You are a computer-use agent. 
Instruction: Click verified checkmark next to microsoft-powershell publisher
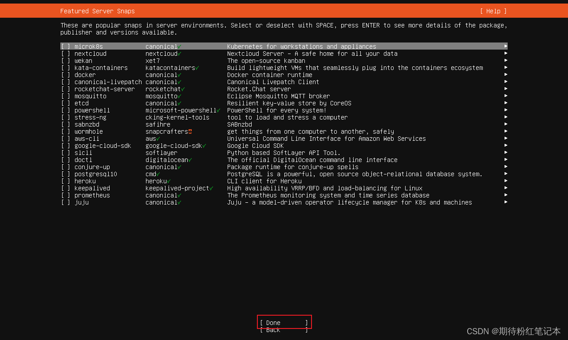coord(218,110)
